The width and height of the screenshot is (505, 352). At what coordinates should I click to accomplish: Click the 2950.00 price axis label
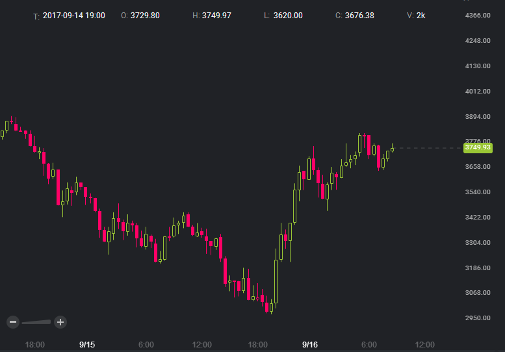pos(478,318)
